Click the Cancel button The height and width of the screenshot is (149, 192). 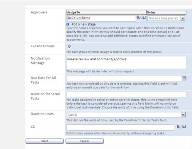(x=85, y=141)
